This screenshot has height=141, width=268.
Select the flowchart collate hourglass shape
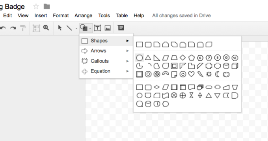[192, 96]
